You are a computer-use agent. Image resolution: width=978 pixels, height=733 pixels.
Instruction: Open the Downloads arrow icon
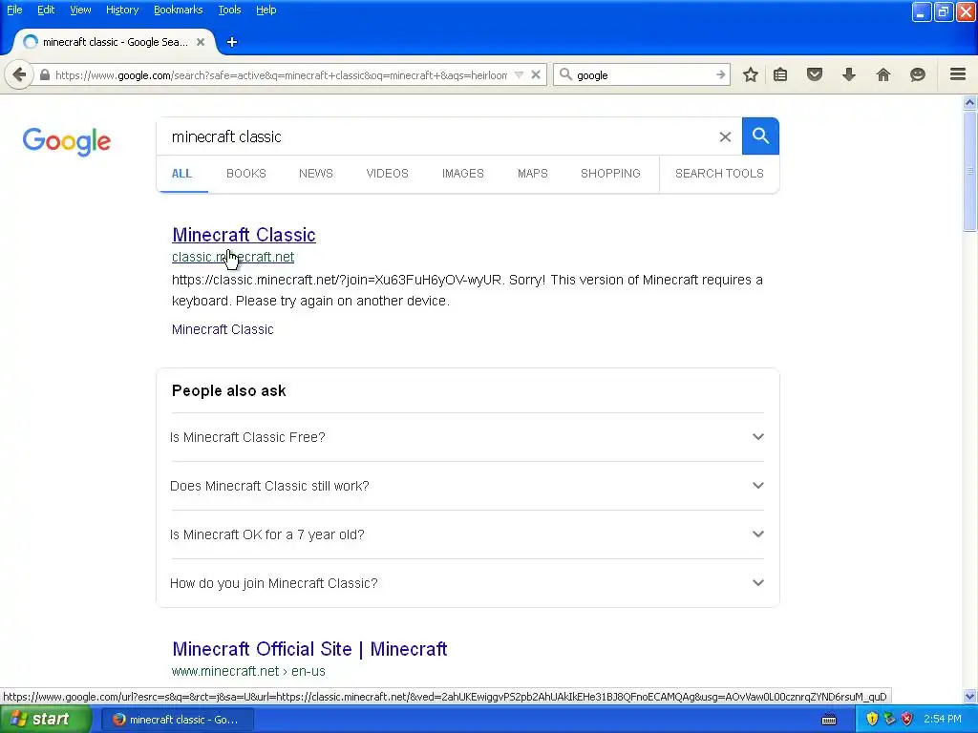click(x=848, y=74)
